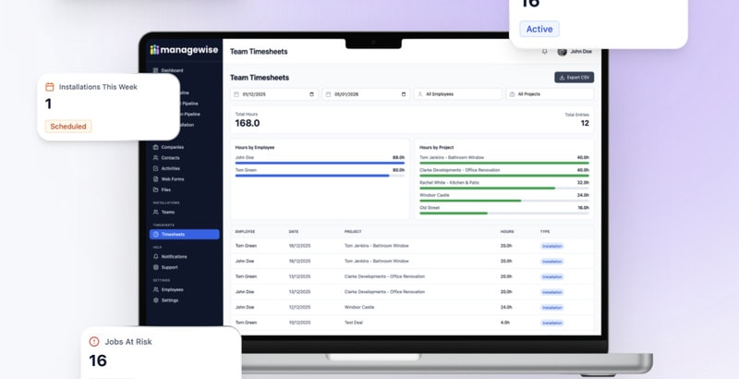The image size is (739, 379).
Task: Select the Activities sidebar icon
Action: pos(155,168)
